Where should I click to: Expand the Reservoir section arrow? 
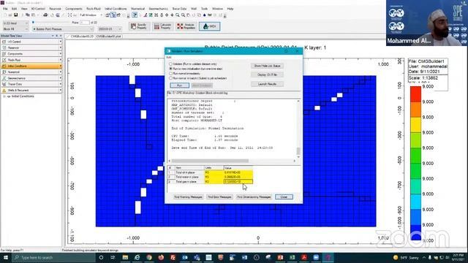60,47
